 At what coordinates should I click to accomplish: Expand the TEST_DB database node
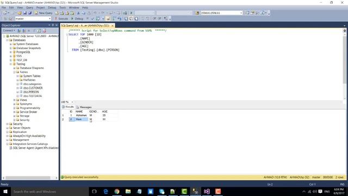11,60
